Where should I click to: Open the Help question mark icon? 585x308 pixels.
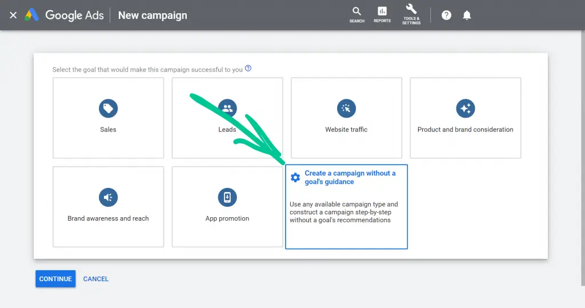click(446, 15)
